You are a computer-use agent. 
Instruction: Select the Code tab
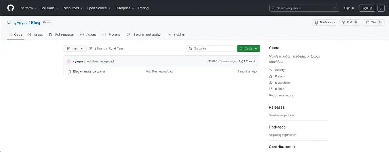[16, 35]
